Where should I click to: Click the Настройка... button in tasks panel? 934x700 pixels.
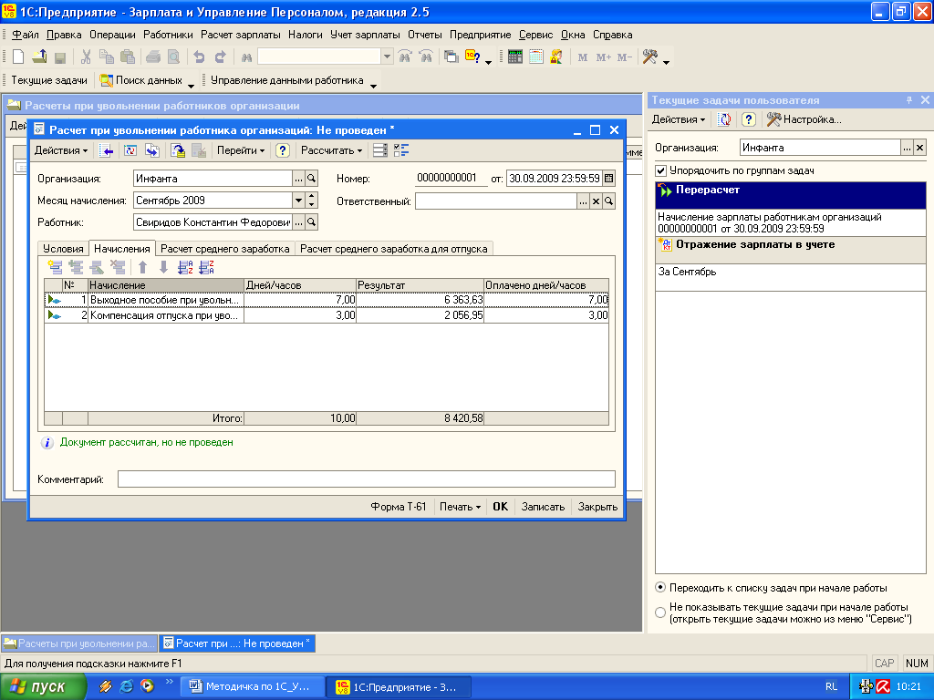[804, 119]
